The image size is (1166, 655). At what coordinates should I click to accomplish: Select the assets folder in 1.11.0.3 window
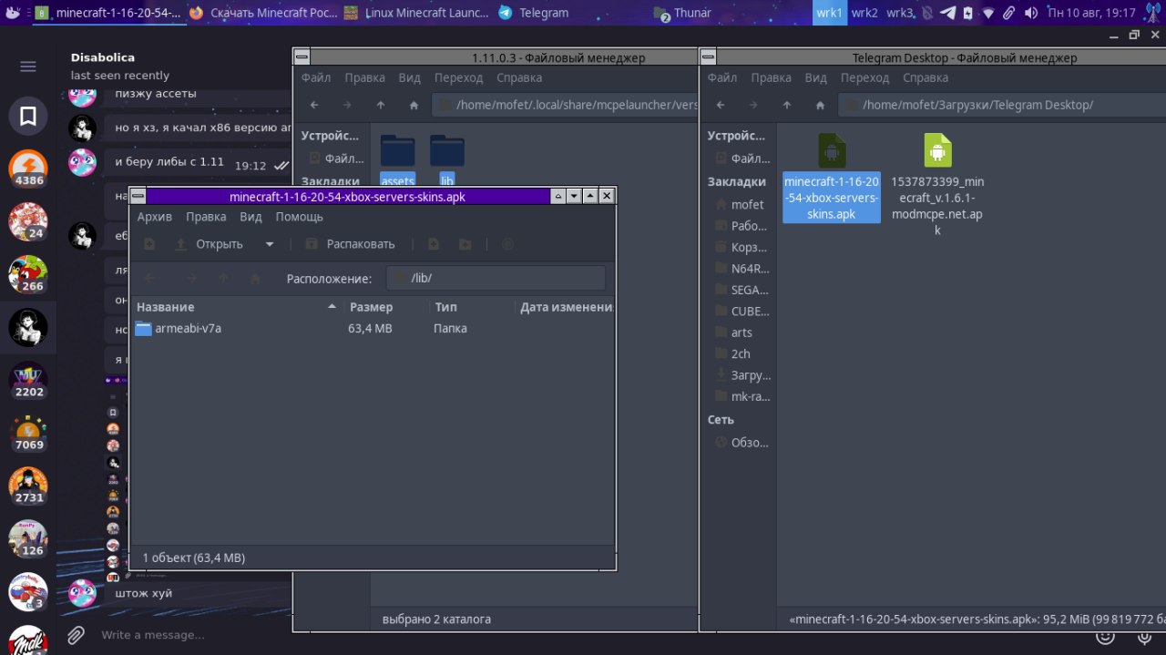[397, 161]
